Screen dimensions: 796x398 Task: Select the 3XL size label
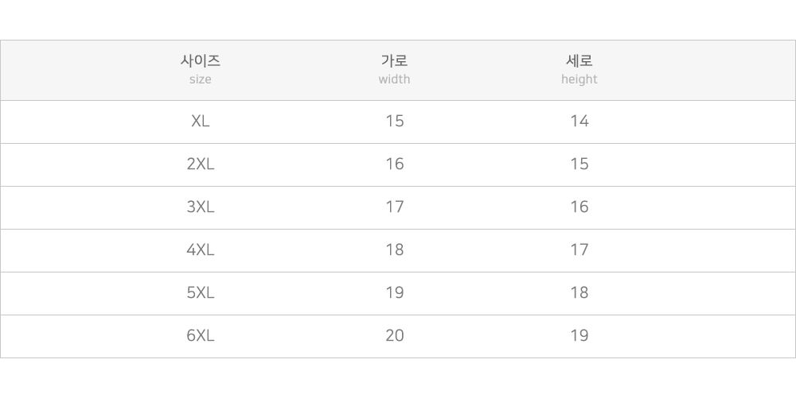tap(201, 207)
